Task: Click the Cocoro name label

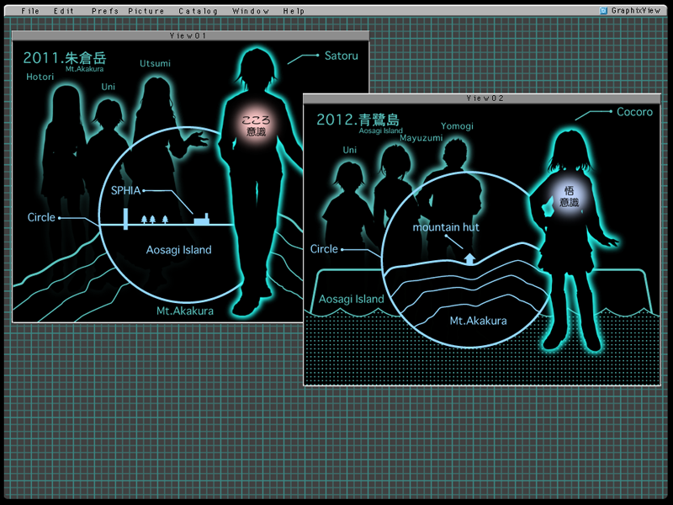Action: click(634, 112)
